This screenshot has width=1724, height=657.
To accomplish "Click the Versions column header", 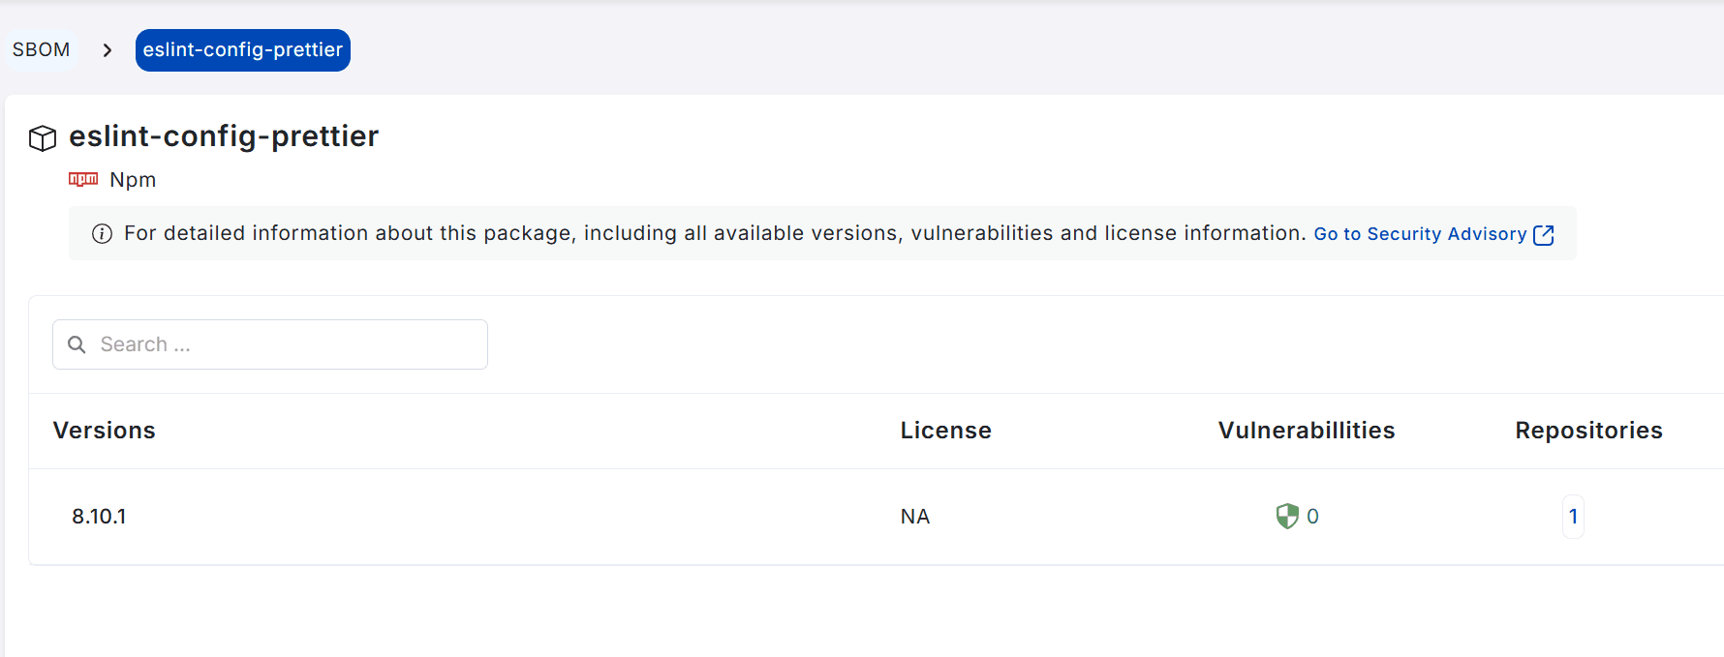I will (x=105, y=431).
